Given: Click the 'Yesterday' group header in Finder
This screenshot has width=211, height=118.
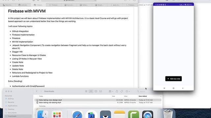Looking at the screenshot, I should tap(42, 106).
